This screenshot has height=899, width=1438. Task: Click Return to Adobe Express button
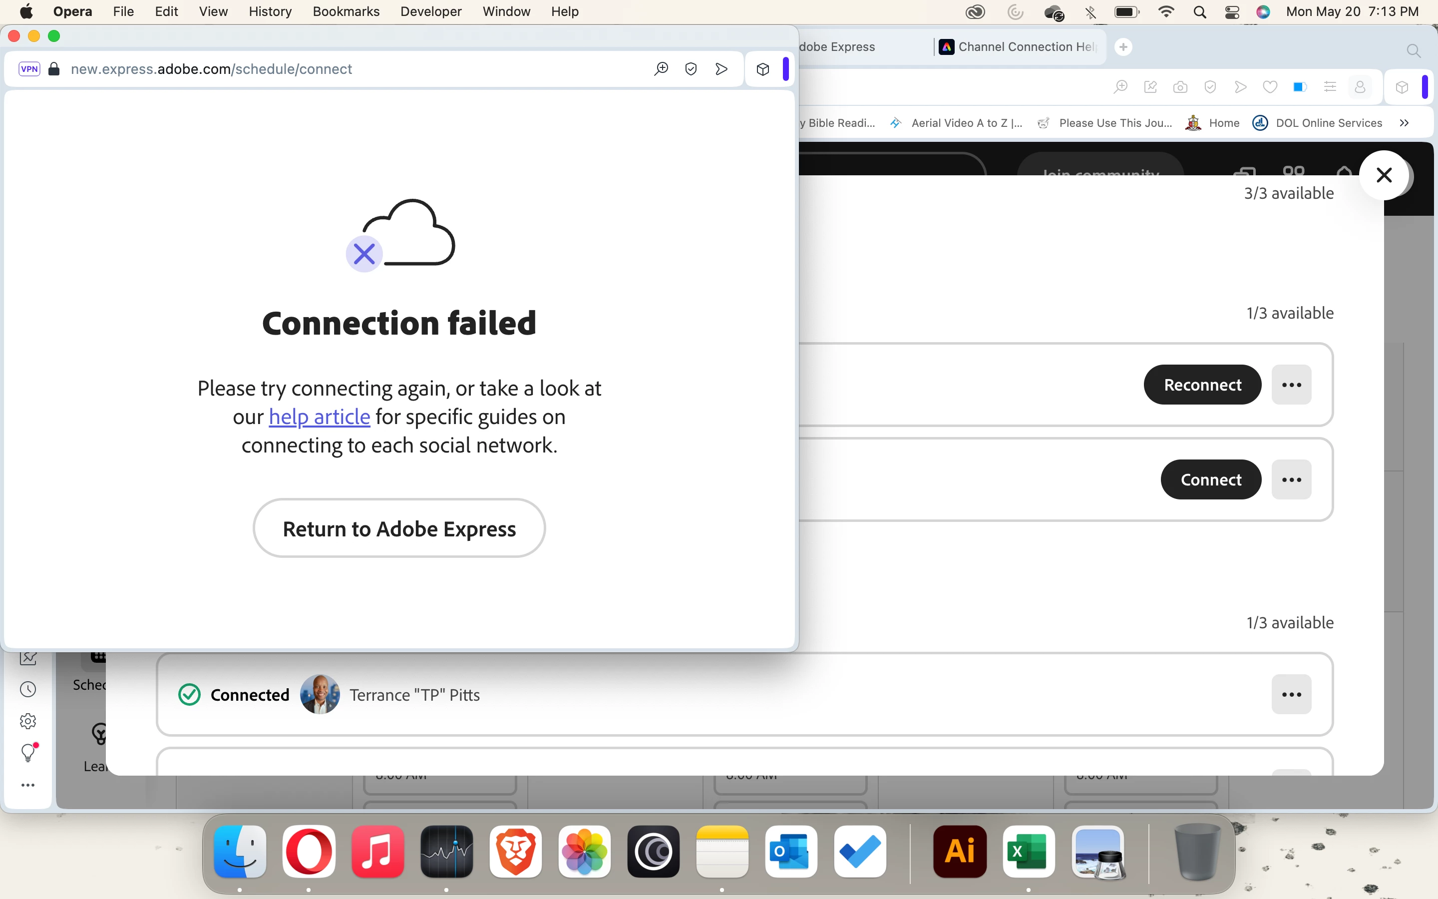click(x=399, y=528)
